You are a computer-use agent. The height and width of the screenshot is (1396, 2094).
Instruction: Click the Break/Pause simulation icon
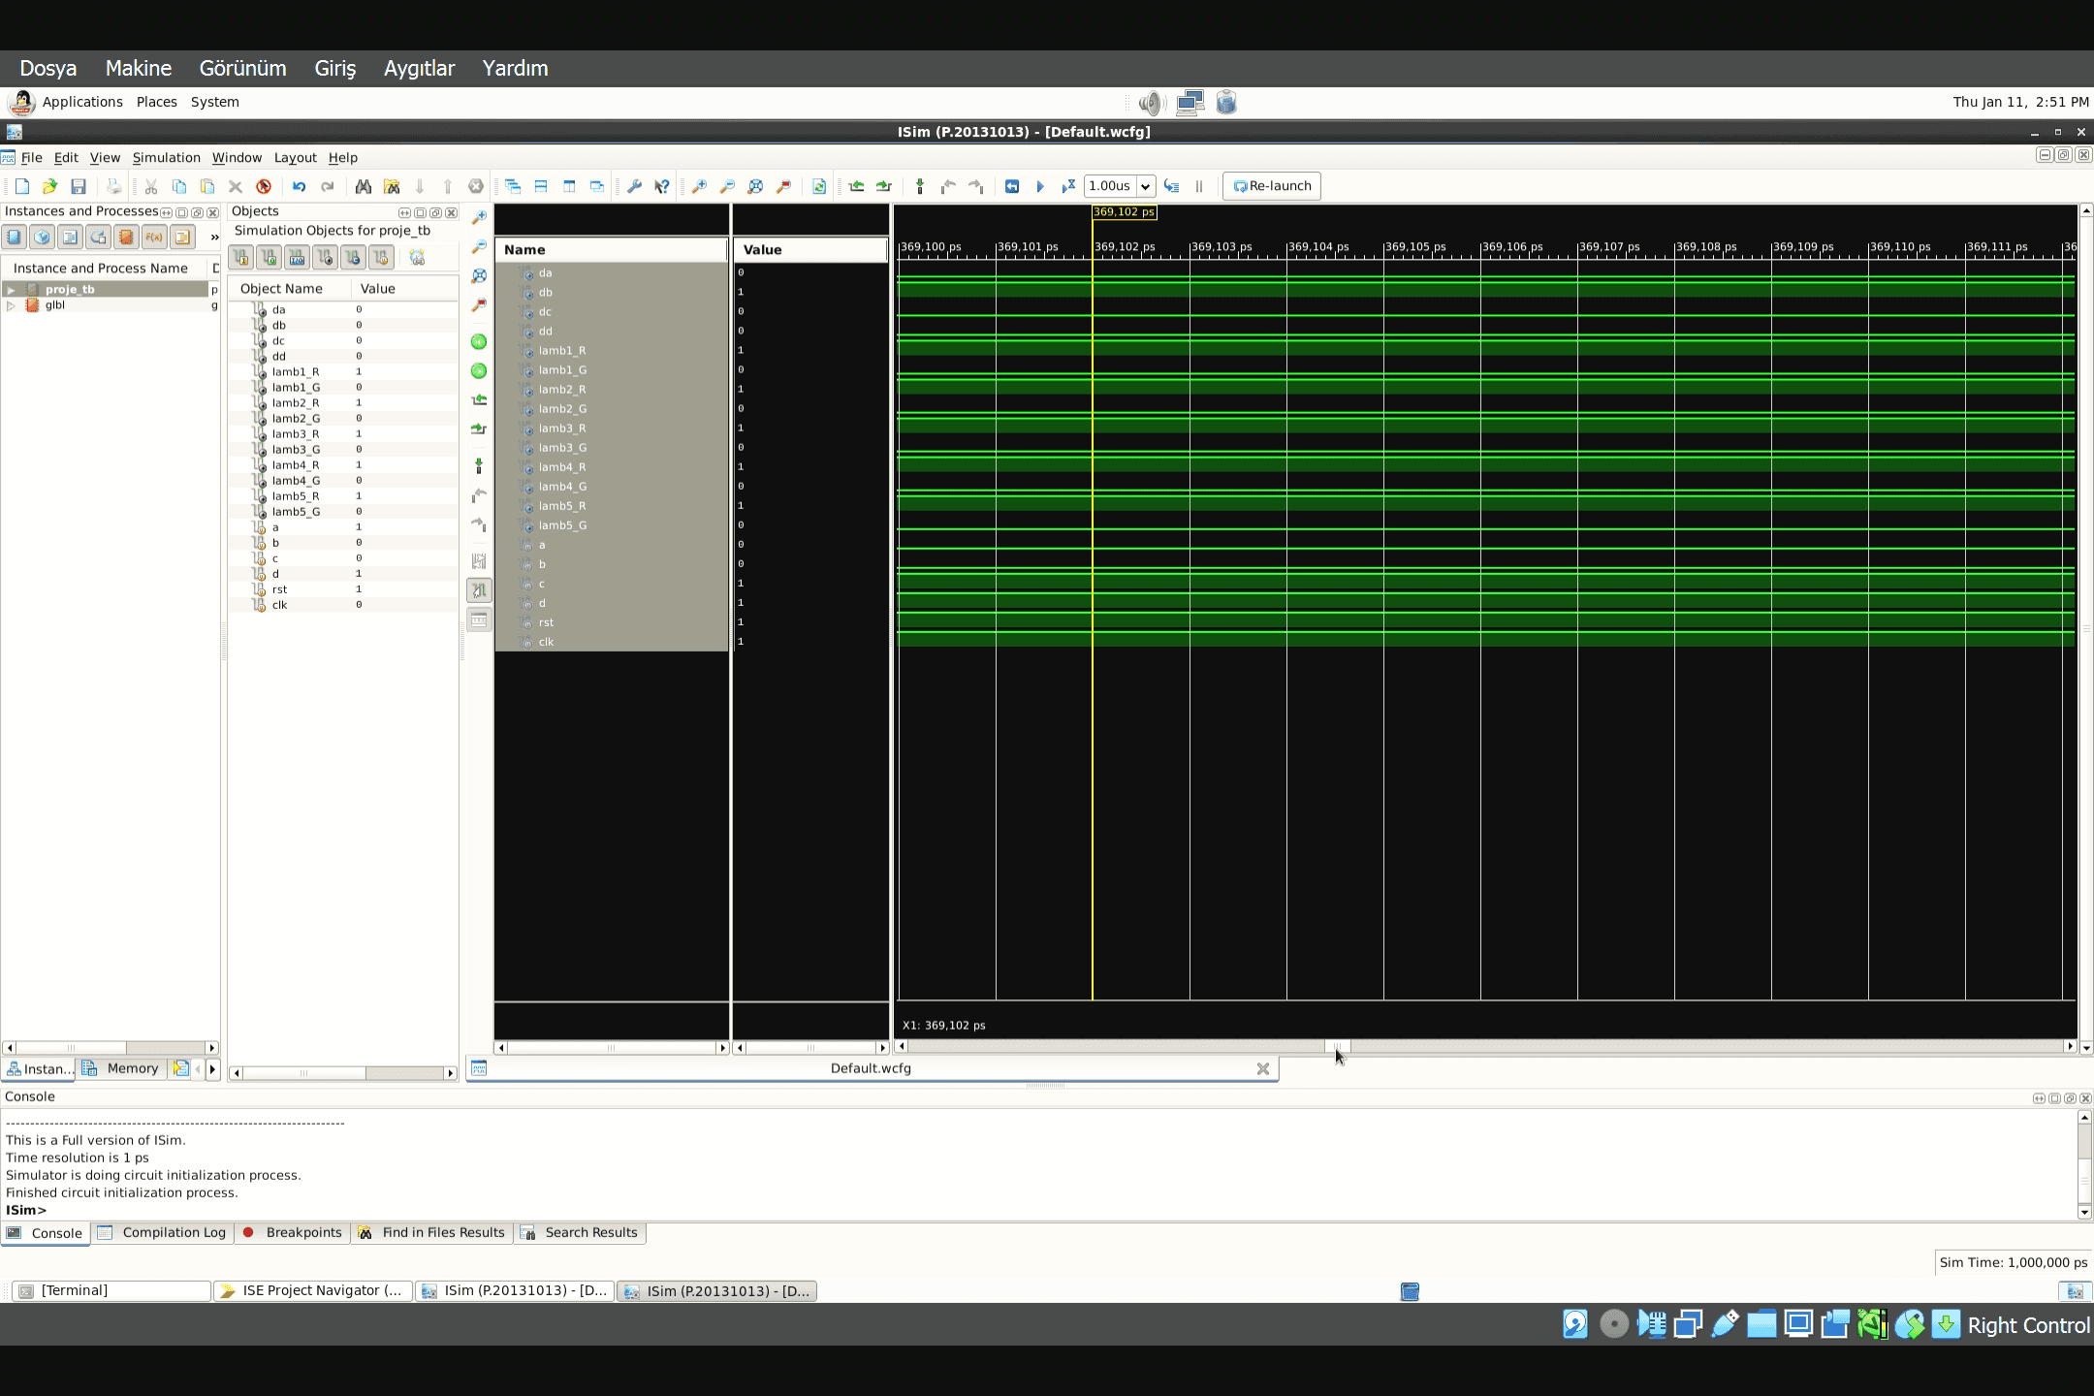coord(1198,186)
